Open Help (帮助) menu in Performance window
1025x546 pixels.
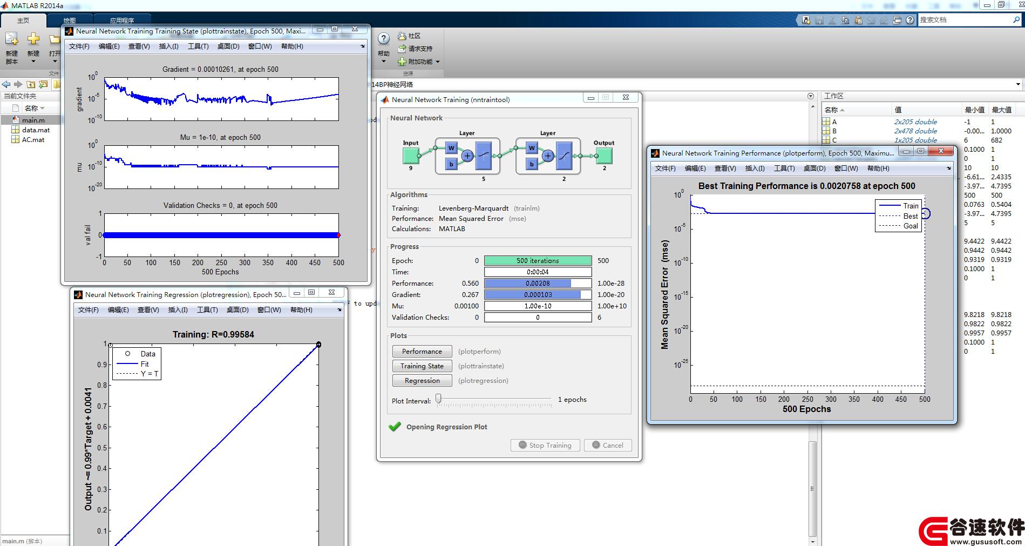click(878, 168)
